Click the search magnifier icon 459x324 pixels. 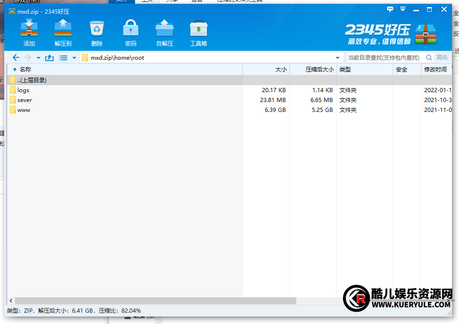click(x=429, y=58)
